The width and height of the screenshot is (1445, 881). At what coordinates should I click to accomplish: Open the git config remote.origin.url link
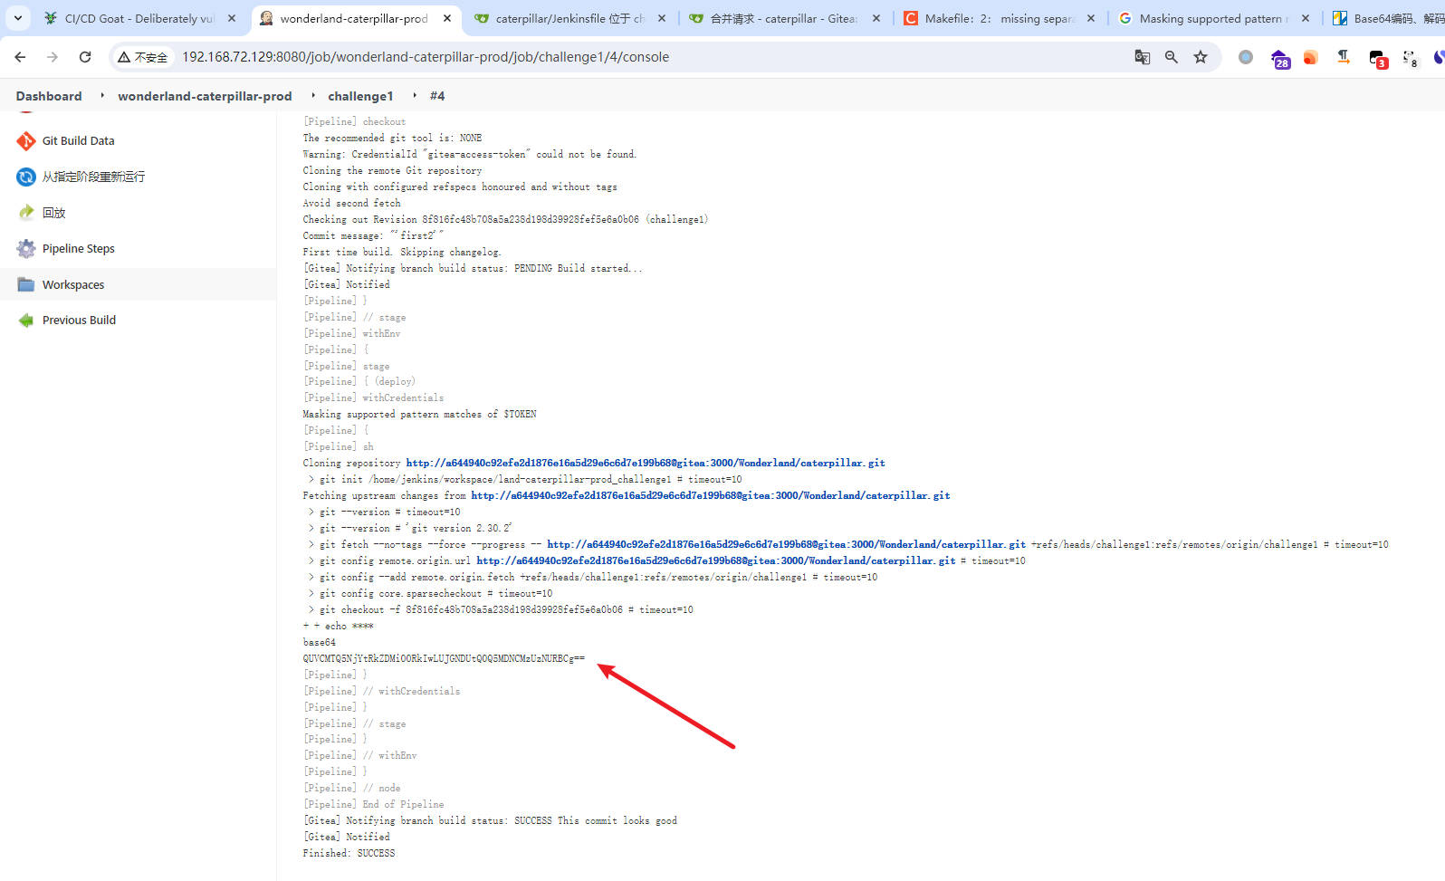coord(715,560)
